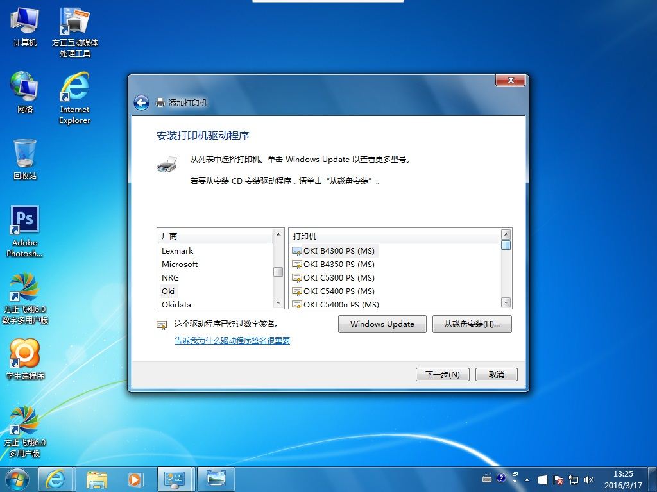
Task: Click the printer list scrollbar thumb
Action: [x=506, y=245]
